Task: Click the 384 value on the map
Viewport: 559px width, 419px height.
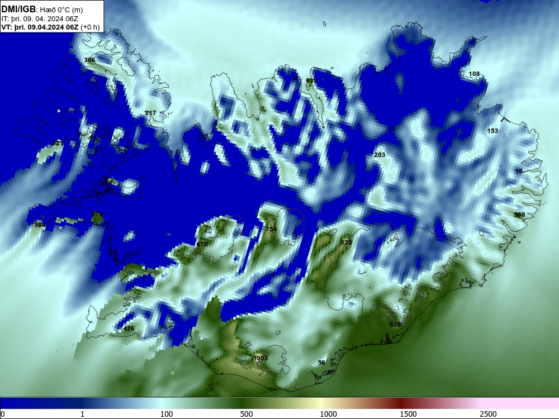Action: (x=40, y=225)
